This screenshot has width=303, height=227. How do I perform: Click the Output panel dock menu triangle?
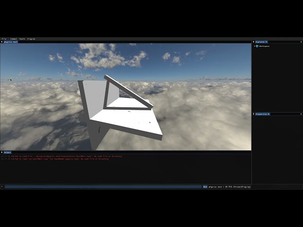pyautogui.click(x=2, y=153)
